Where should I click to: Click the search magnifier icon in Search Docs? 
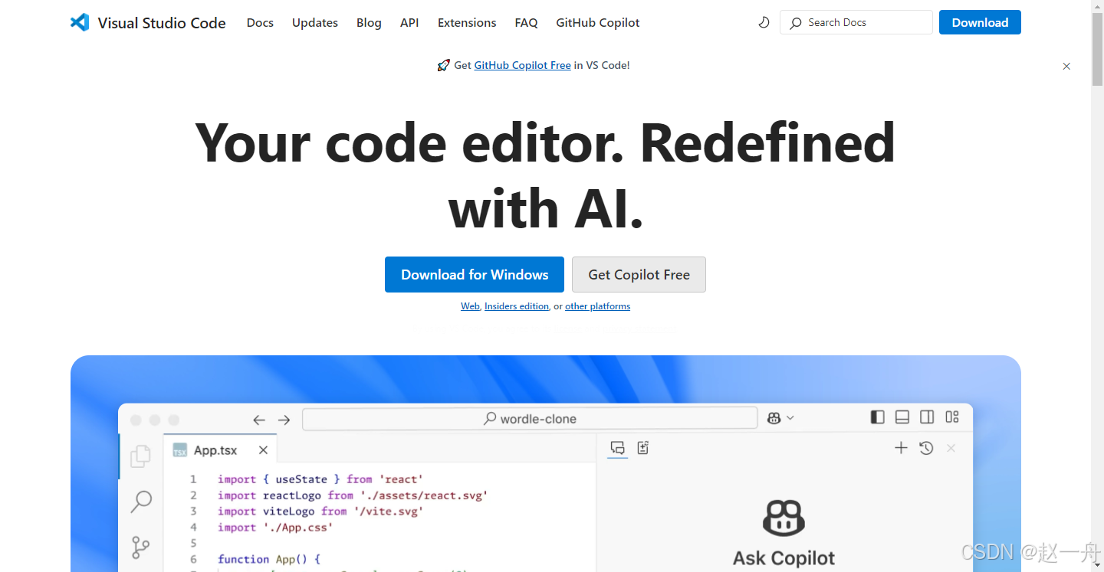[796, 23]
